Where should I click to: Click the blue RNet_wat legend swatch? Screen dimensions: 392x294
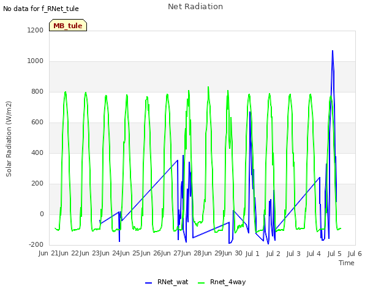148,283
